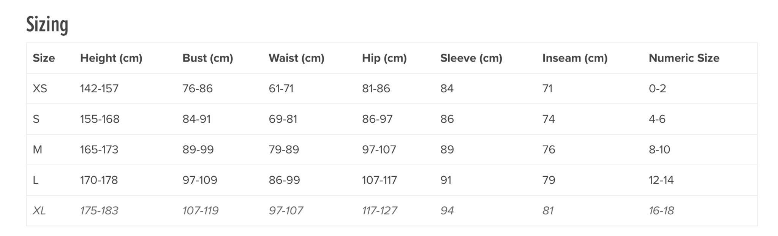The height and width of the screenshot is (236, 778).
Task: Click the Height (cm) column header
Action: pos(111,58)
